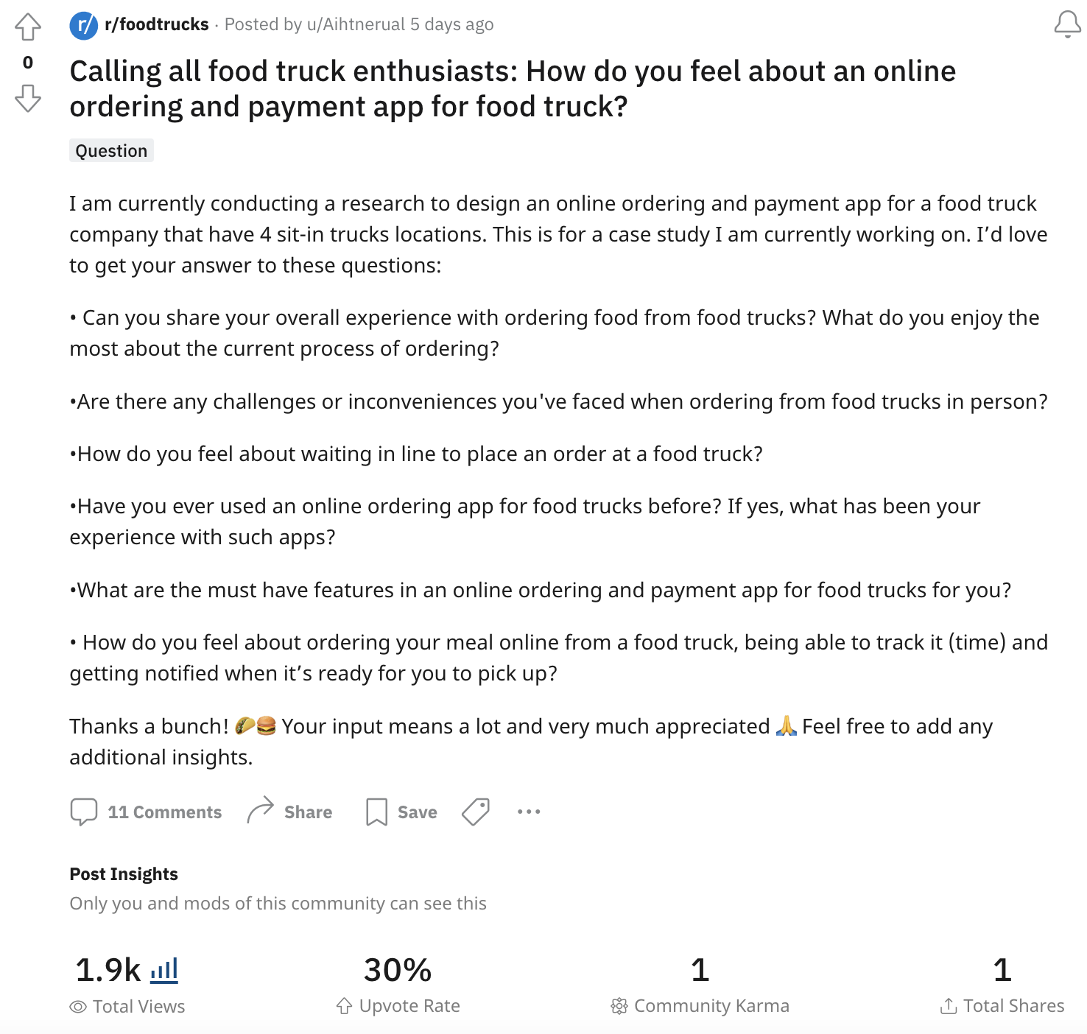Open the Total Views bar chart icon

(164, 971)
